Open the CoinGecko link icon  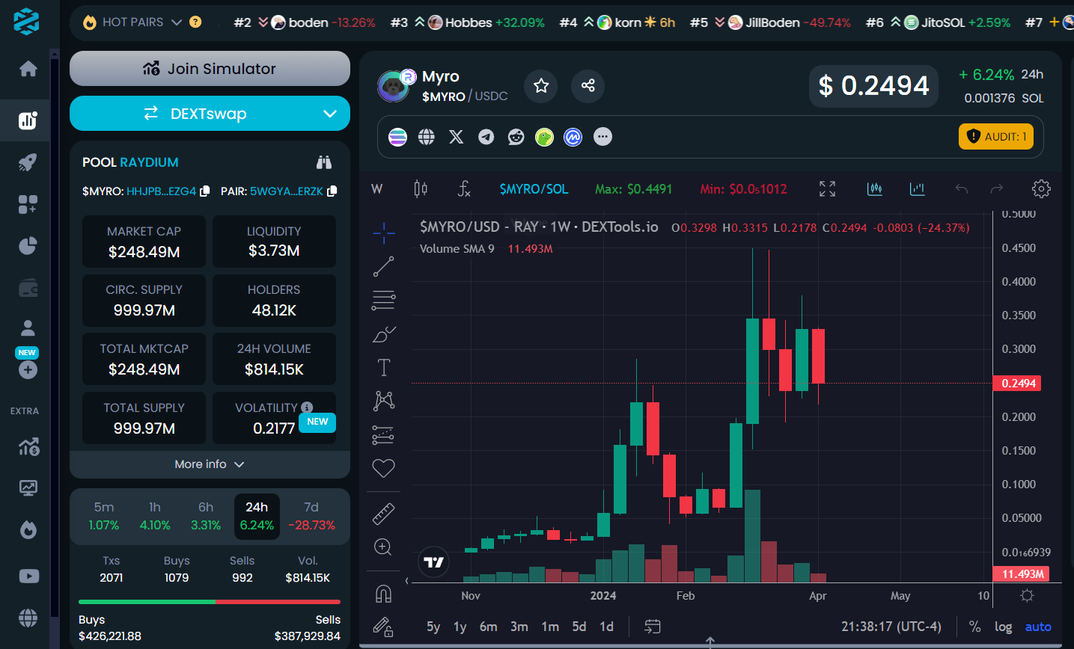(x=544, y=137)
